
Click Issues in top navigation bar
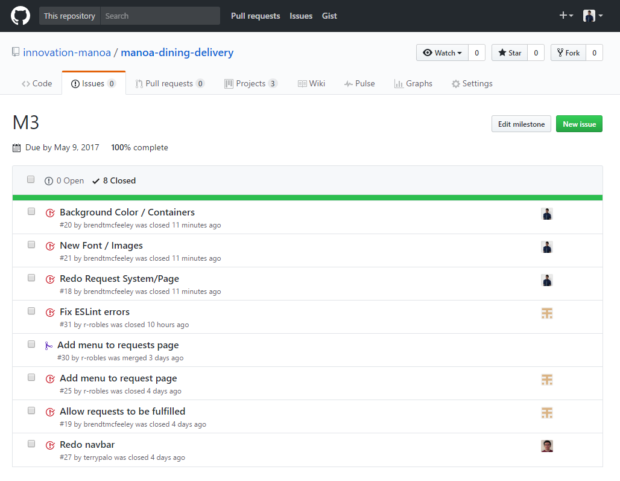pos(301,16)
